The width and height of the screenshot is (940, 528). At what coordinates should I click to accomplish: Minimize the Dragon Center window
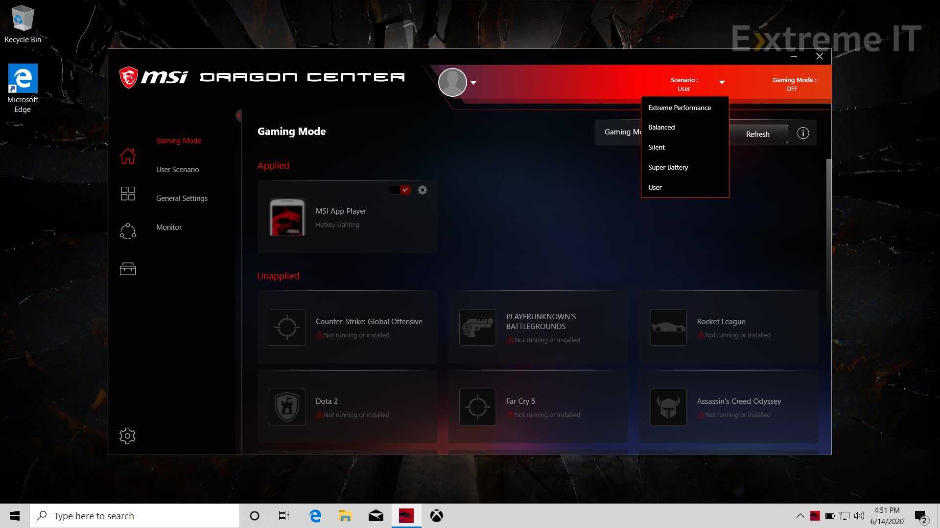click(794, 57)
